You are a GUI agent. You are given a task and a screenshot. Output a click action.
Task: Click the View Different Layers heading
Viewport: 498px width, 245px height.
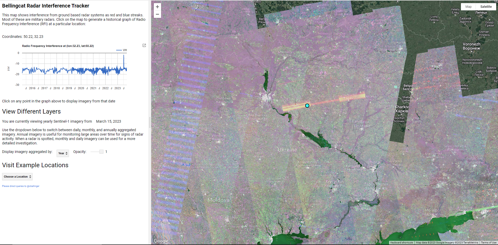(31, 111)
